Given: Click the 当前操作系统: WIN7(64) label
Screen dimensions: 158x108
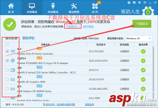Looking at the screenshot, I should click(x=86, y=38).
